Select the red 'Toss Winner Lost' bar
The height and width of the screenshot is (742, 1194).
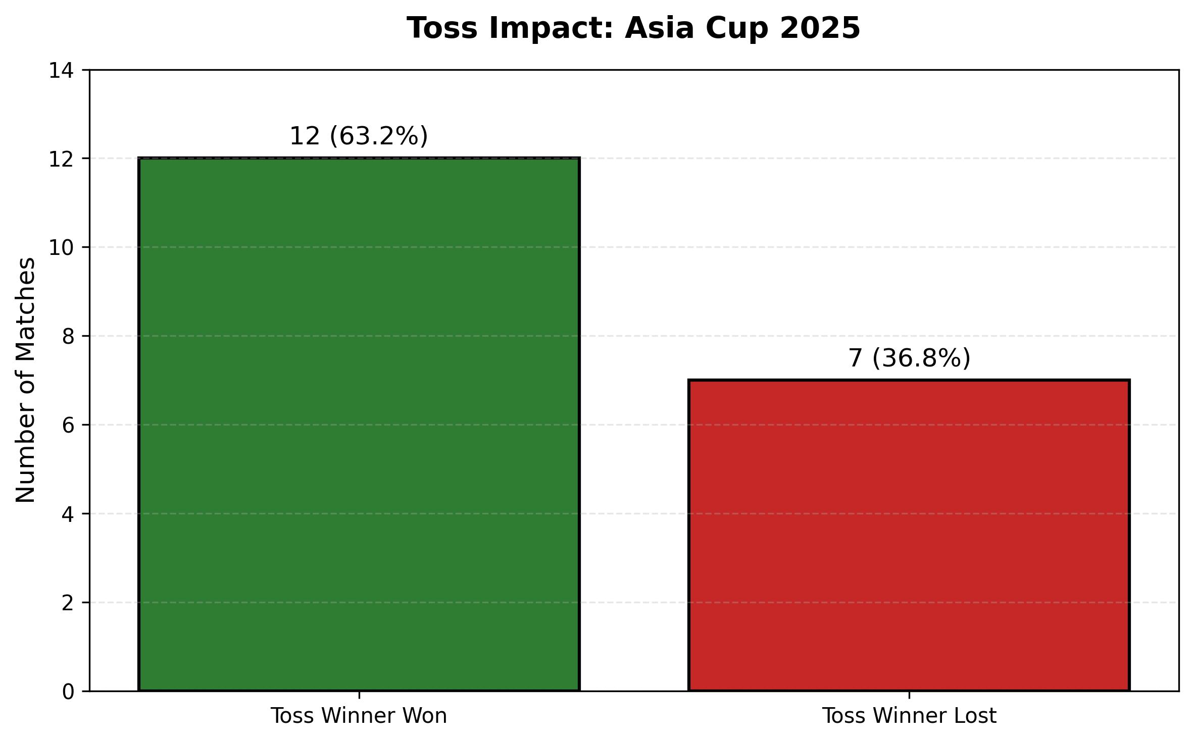909,535
